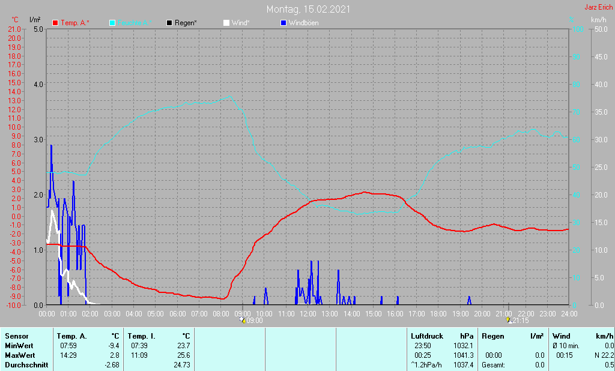Click the 'Temp. A.*' legend label

pos(75,23)
